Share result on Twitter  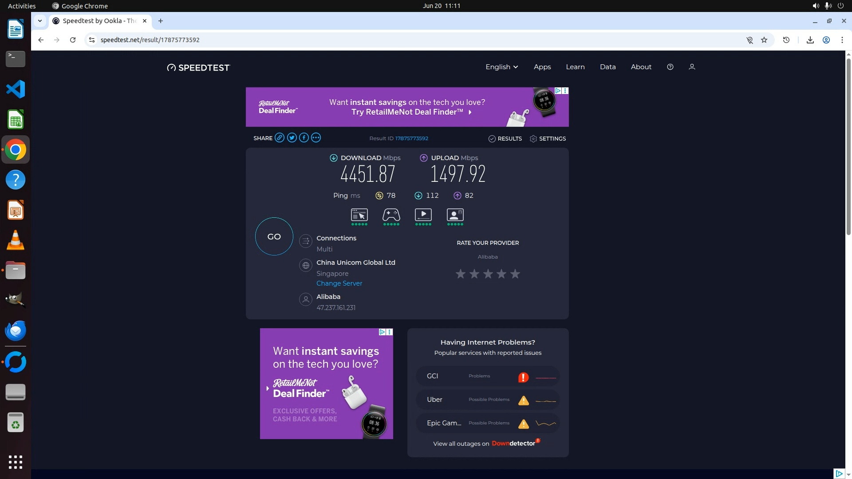[292, 138]
